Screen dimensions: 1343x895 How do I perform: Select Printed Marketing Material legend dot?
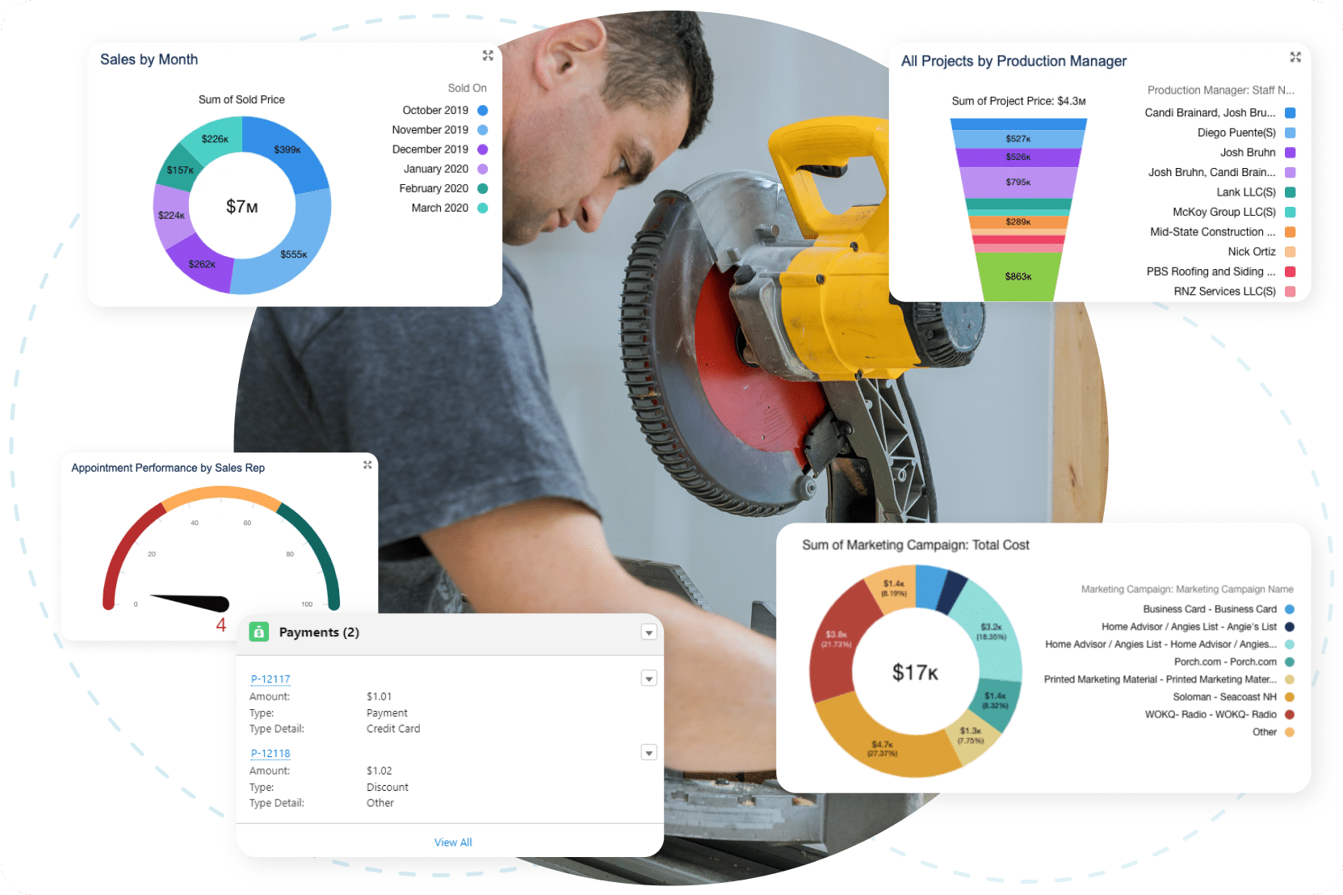1290,680
